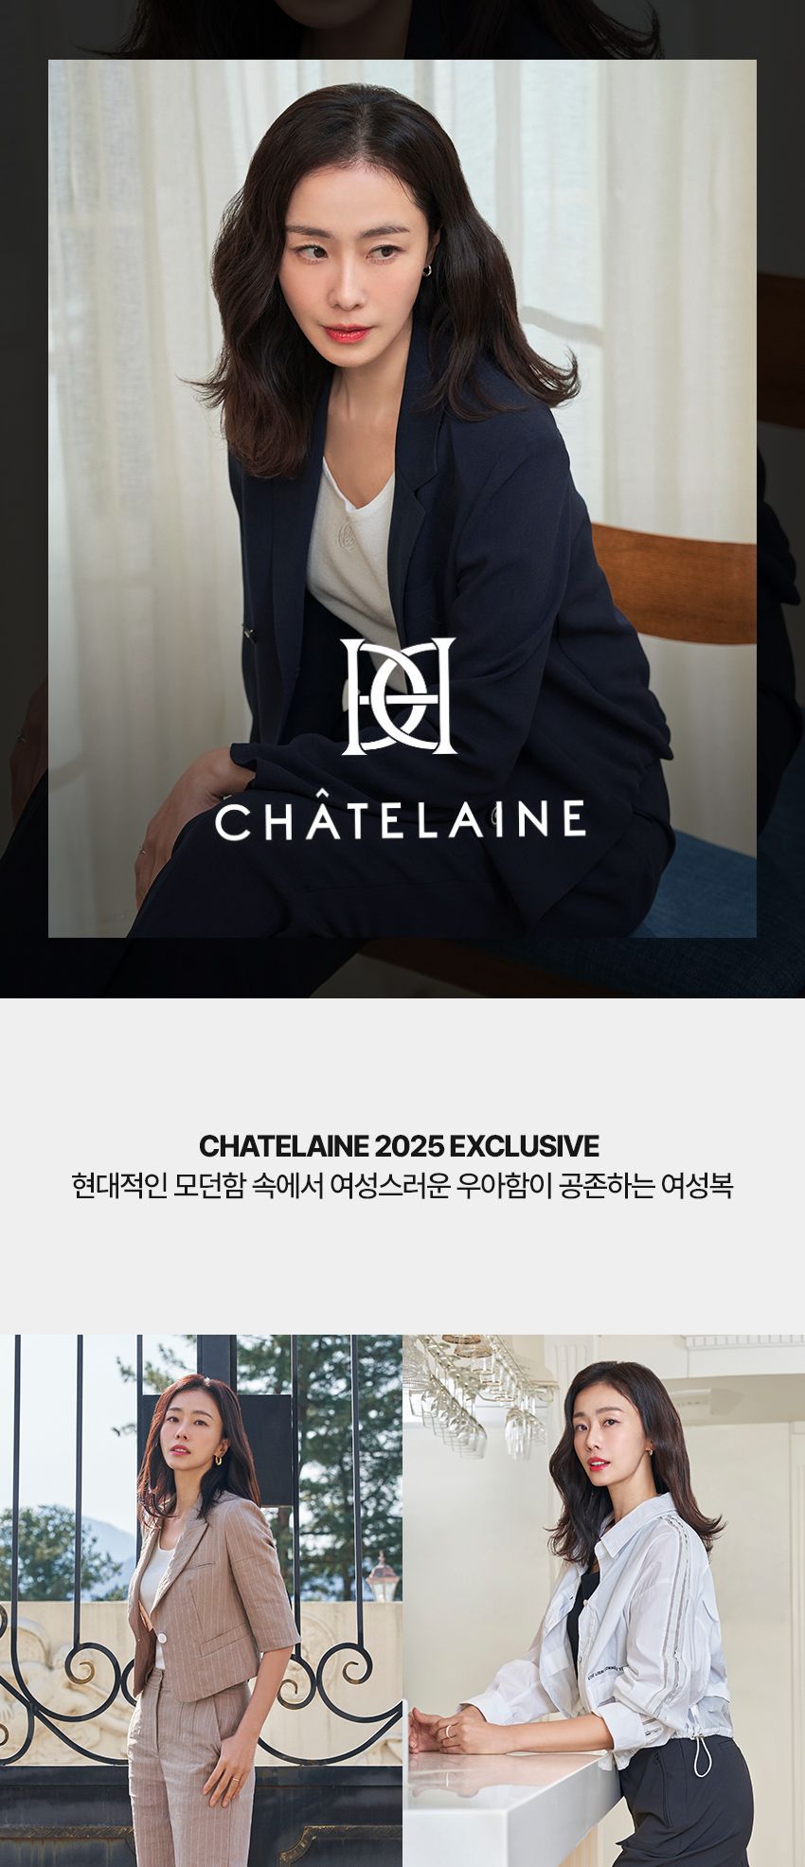Open the white windbreaker jacket lookbook photo
This screenshot has width=805, height=1867.
(604, 1601)
